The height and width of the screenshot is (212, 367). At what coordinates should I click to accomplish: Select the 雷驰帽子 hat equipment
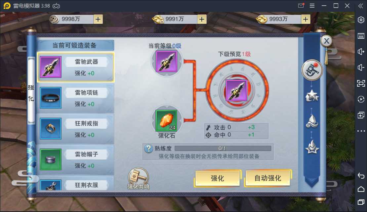[76, 159]
